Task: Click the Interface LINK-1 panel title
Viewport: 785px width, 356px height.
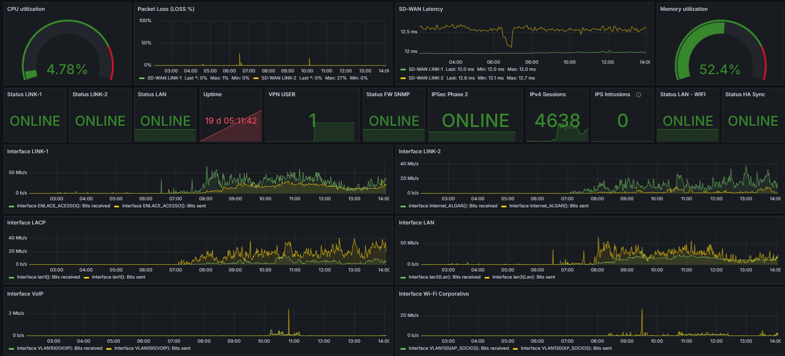Action: [27, 151]
